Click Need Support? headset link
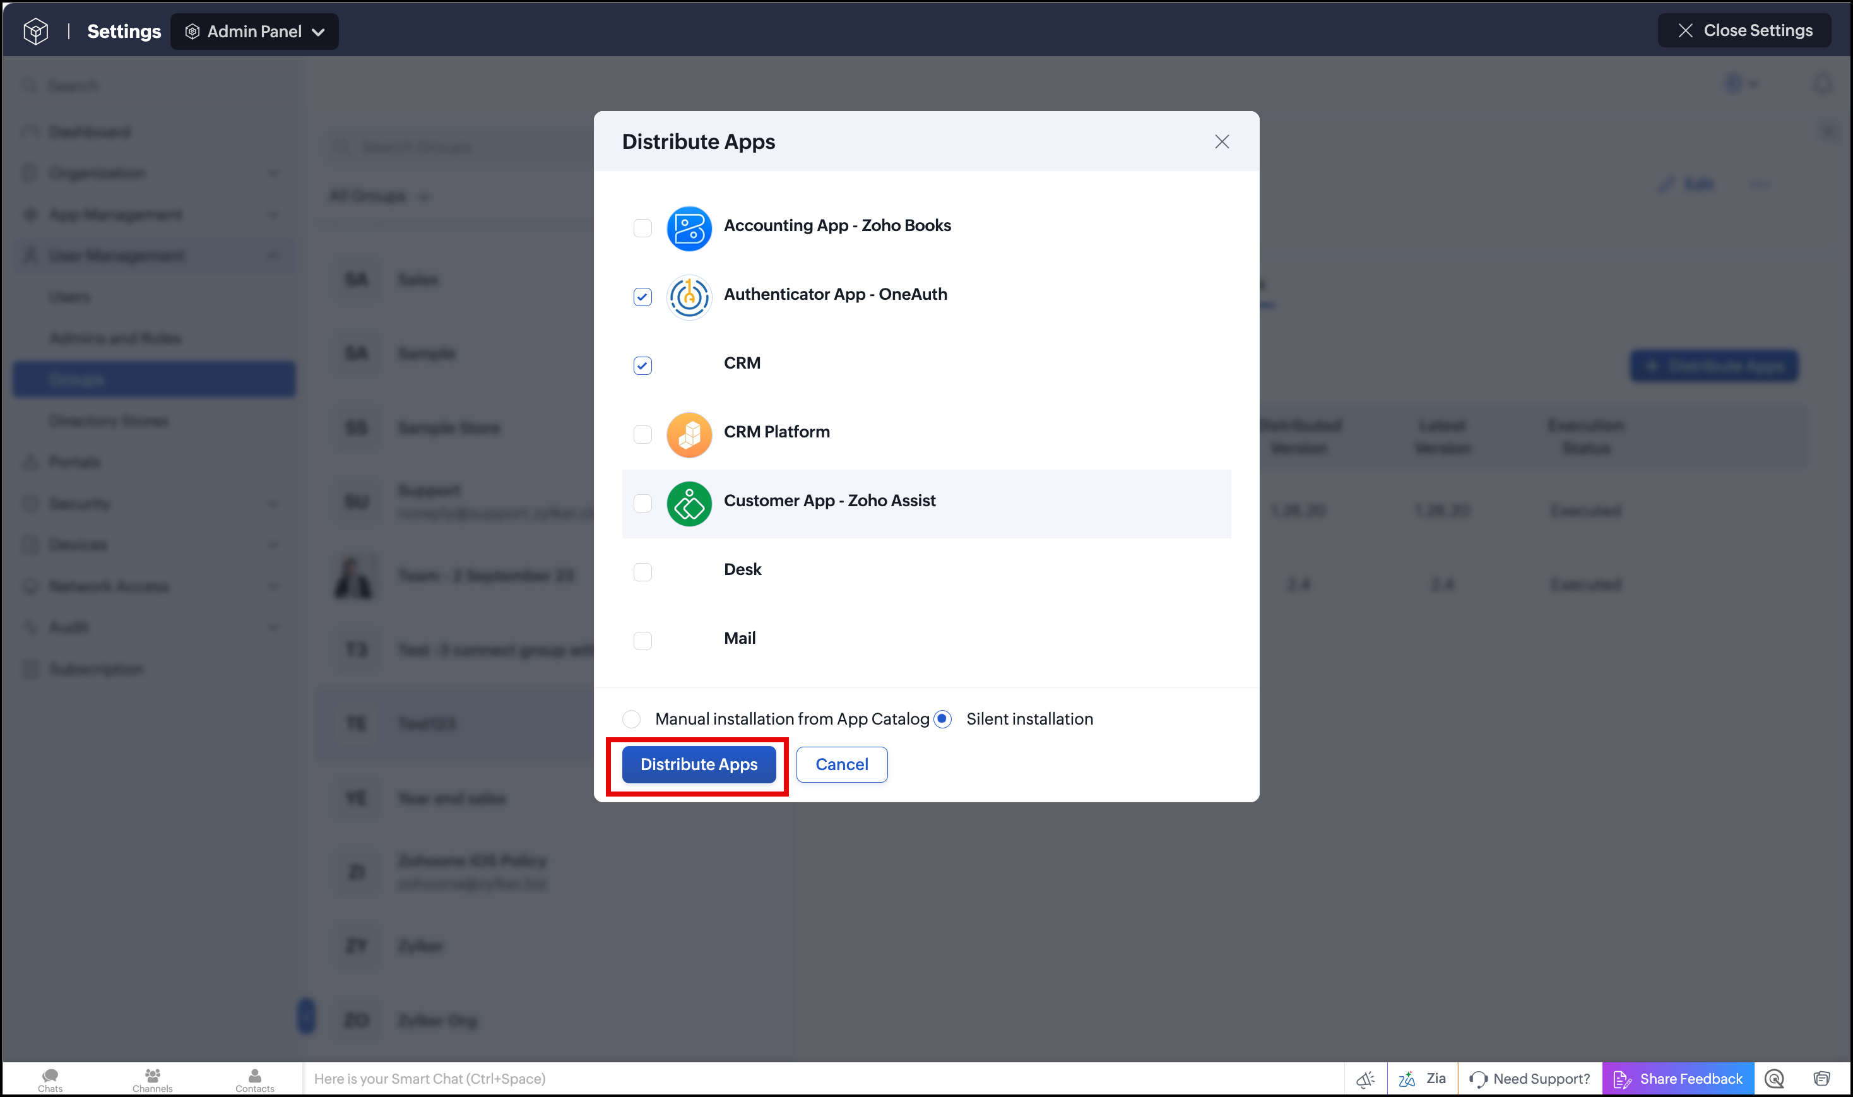1853x1097 pixels. [1529, 1079]
